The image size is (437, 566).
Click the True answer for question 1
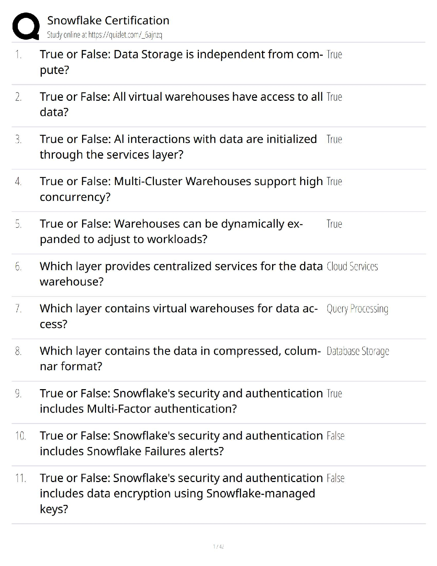334,55
